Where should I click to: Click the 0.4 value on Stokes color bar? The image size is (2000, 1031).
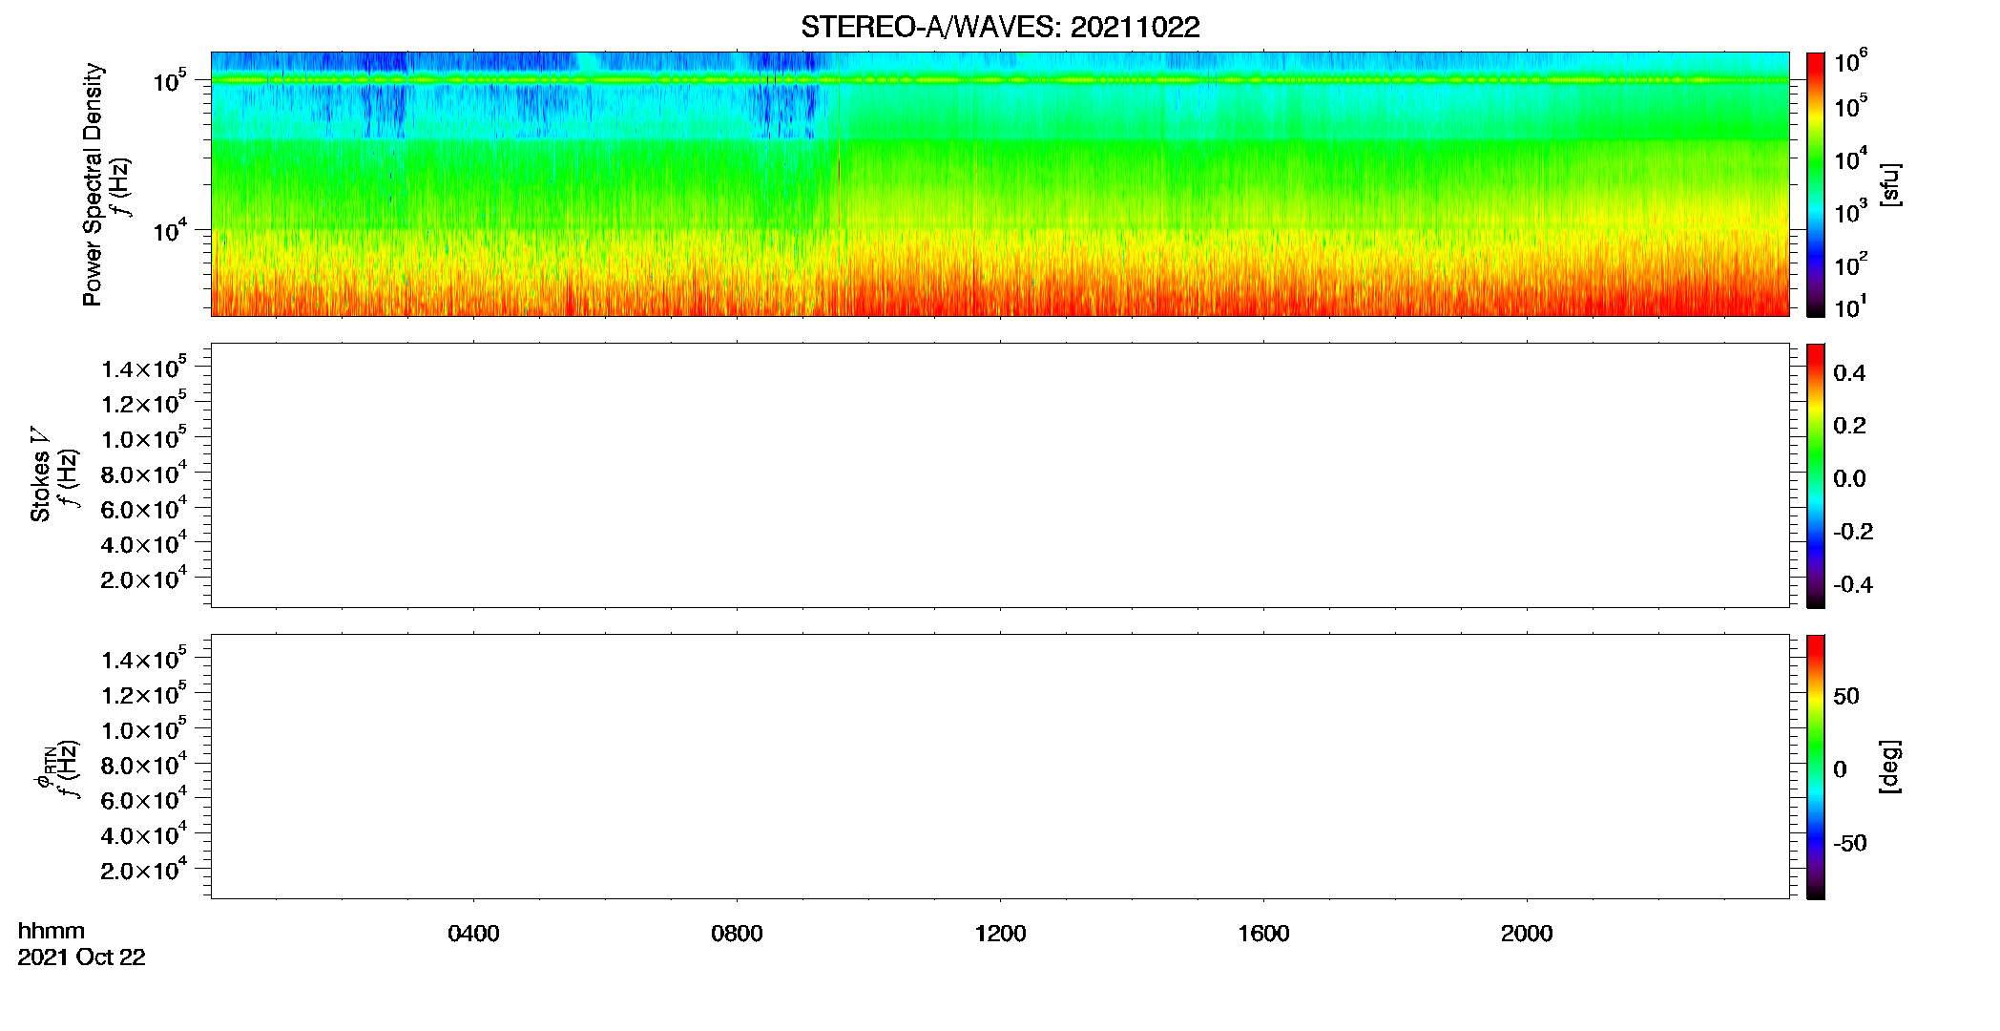pyautogui.click(x=1849, y=373)
